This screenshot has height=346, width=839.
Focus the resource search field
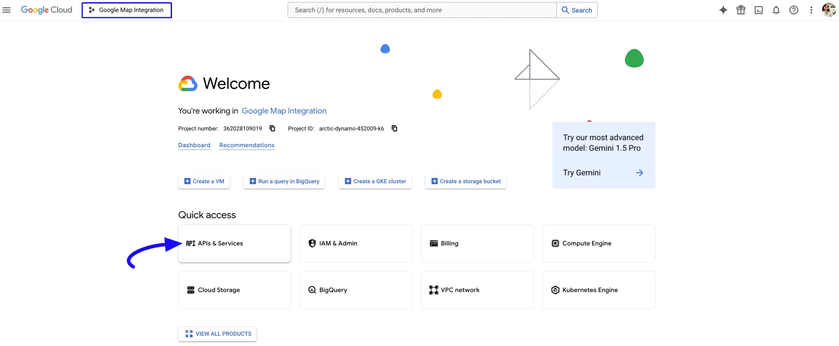[x=422, y=10]
